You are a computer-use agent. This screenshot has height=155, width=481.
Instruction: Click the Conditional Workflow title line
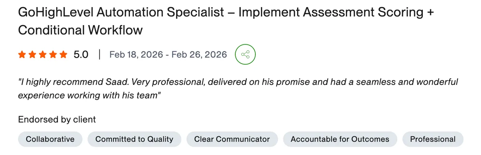click(x=81, y=30)
